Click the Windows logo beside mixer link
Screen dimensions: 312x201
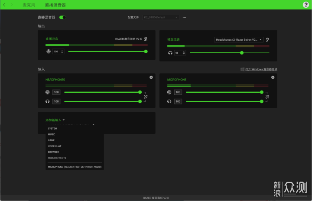coord(242,69)
